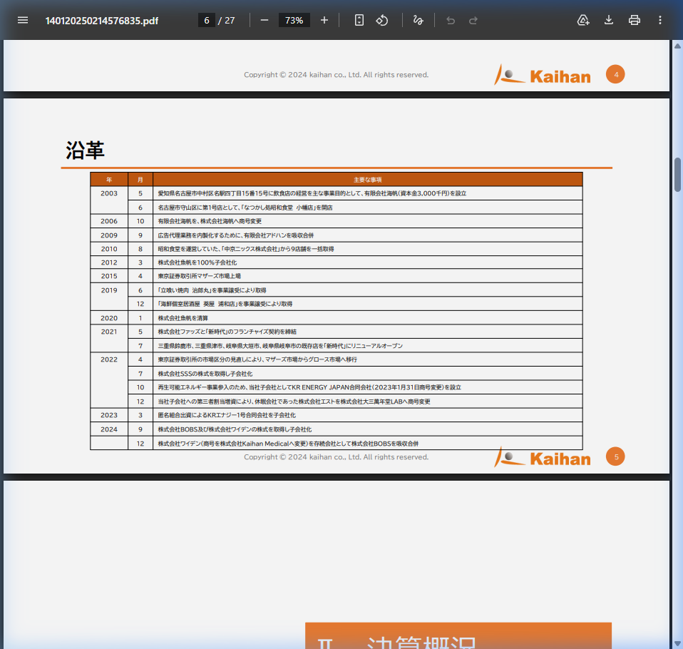
Task: Rotate the document counterclockwise
Action: pos(382,20)
